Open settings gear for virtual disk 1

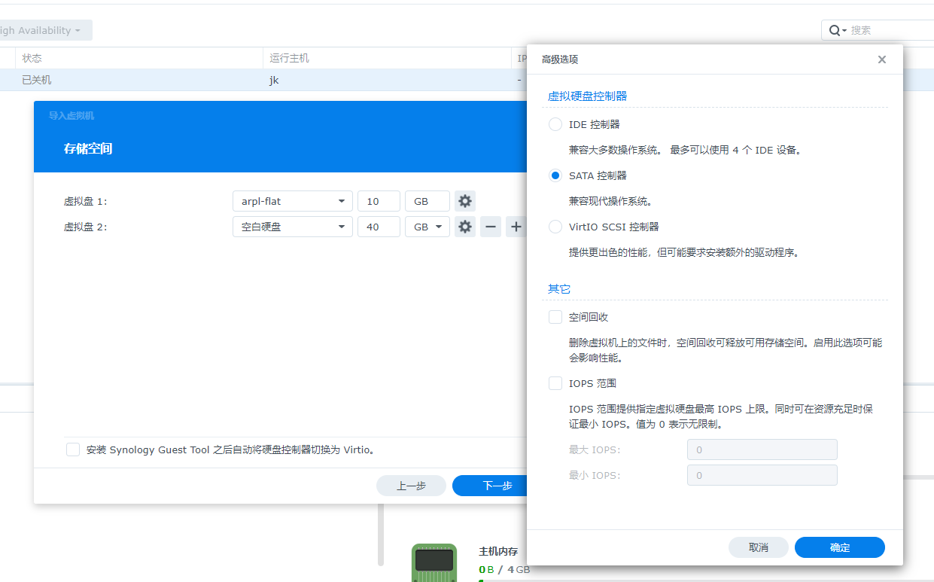coord(465,201)
